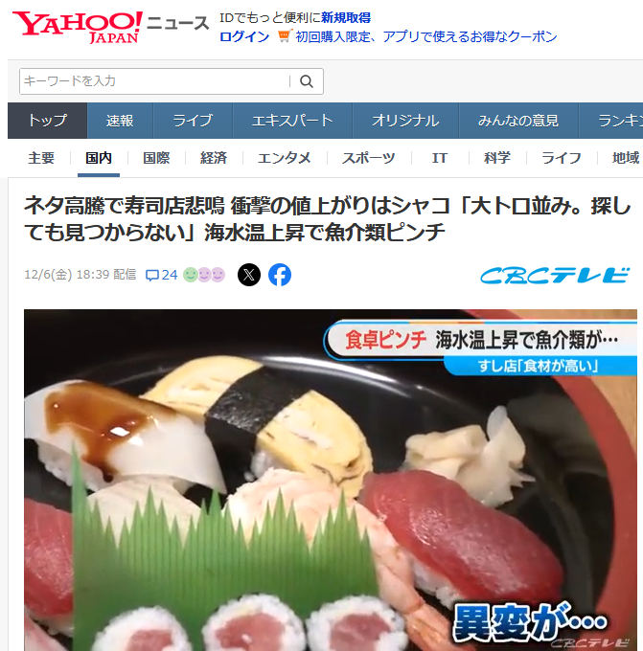Select the エンタメ category
The image size is (643, 651).
(285, 158)
